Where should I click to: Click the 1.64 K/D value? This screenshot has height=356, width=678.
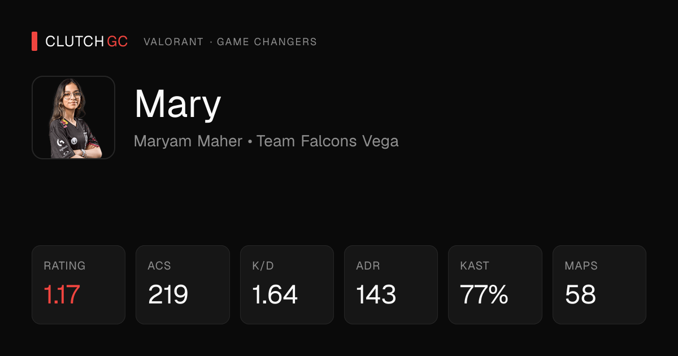(x=275, y=295)
